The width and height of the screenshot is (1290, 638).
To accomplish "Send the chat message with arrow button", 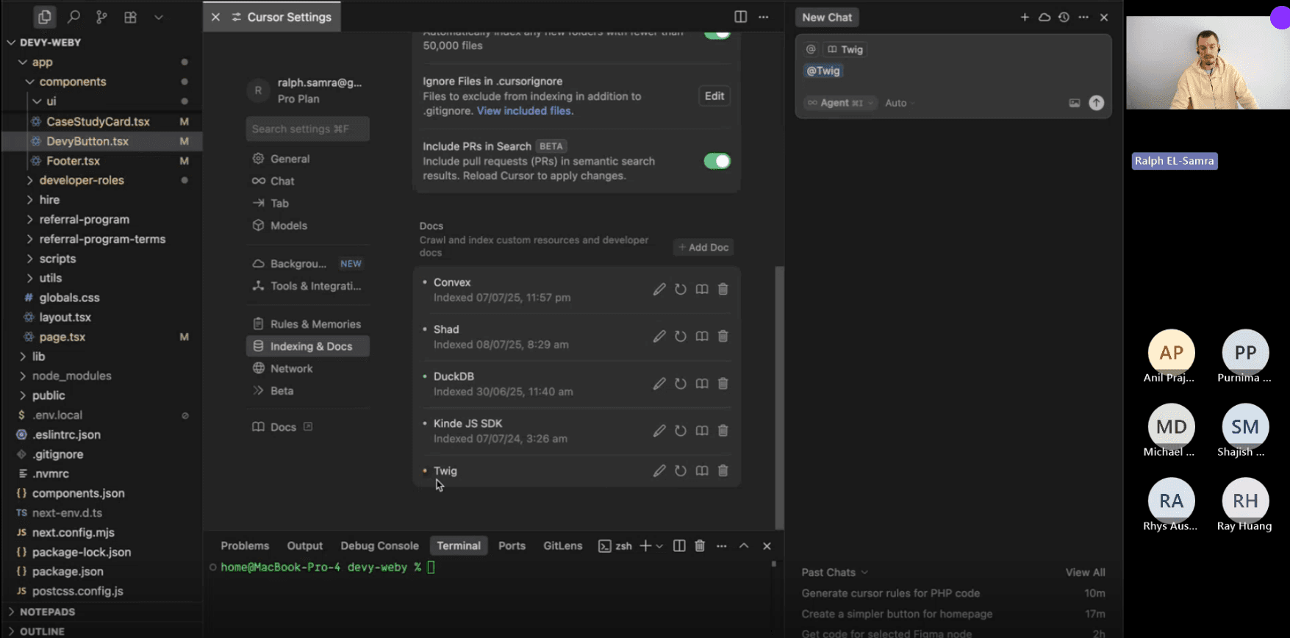I will click(1096, 103).
